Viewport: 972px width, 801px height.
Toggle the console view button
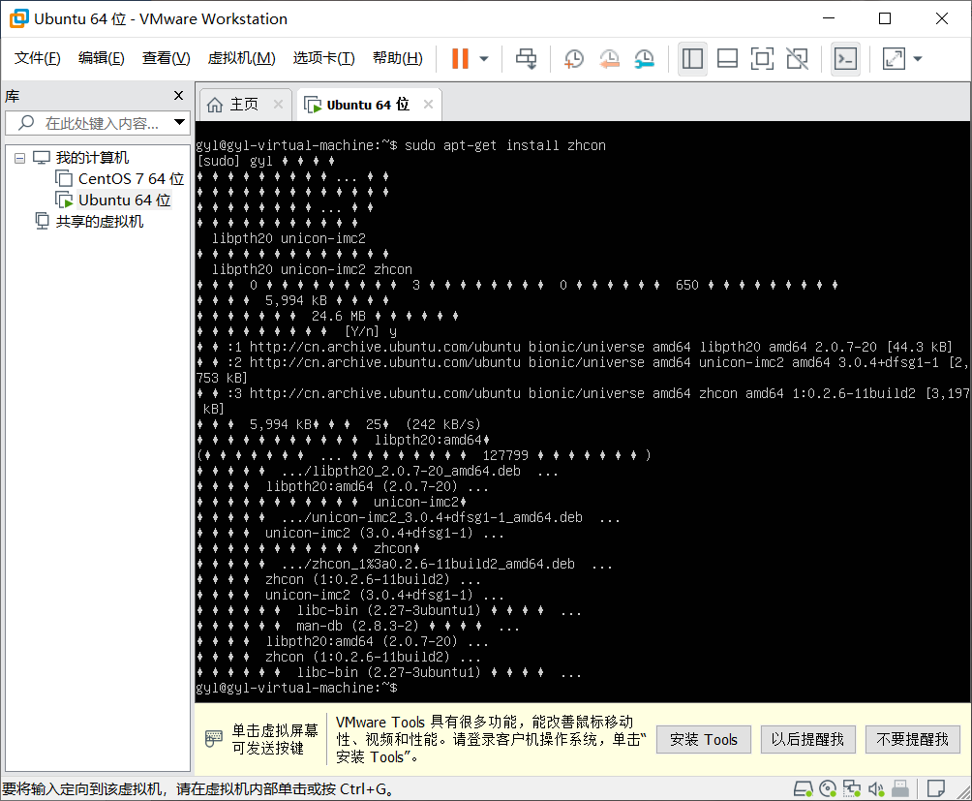(x=845, y=58)
